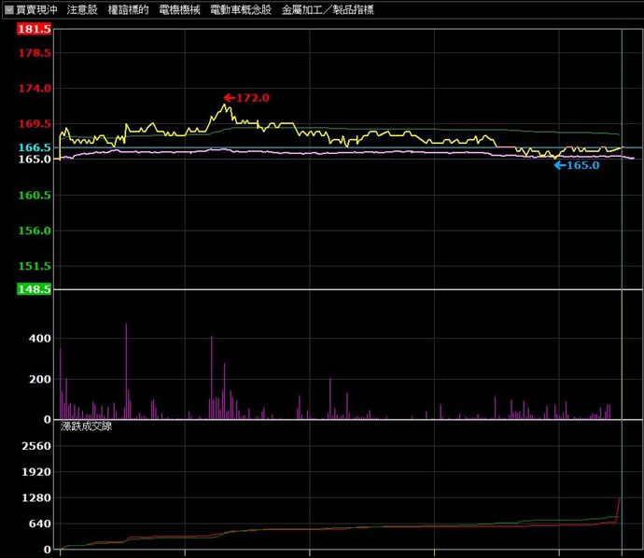Viewport: 644px width, 558px height.
Task: Open the 注意股 tag
Action: (x=82, y=9)
